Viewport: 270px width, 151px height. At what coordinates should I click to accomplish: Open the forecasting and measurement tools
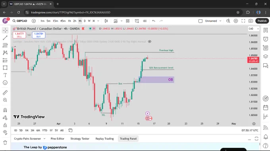pos(5,60)
